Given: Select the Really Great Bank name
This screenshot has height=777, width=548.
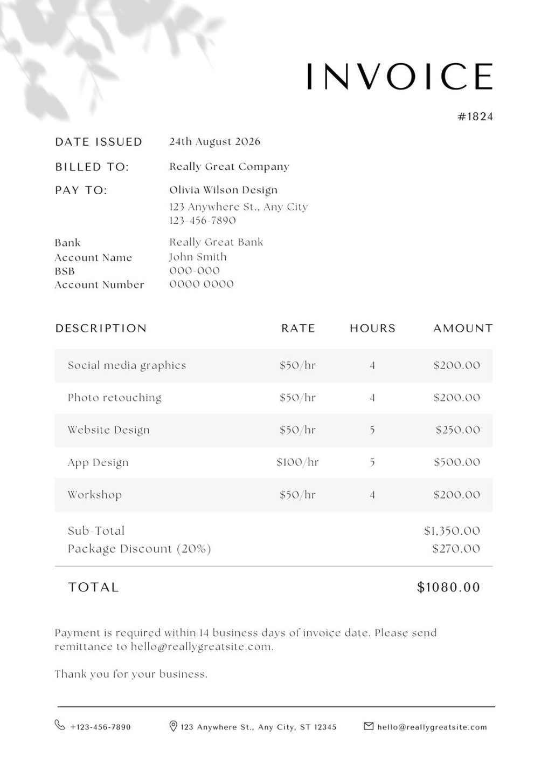Looking at the screenshot, I should click(x=216, y=242).
